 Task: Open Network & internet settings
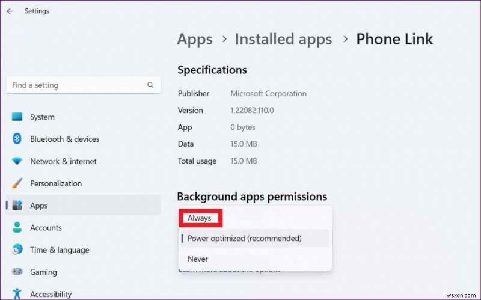83,161
